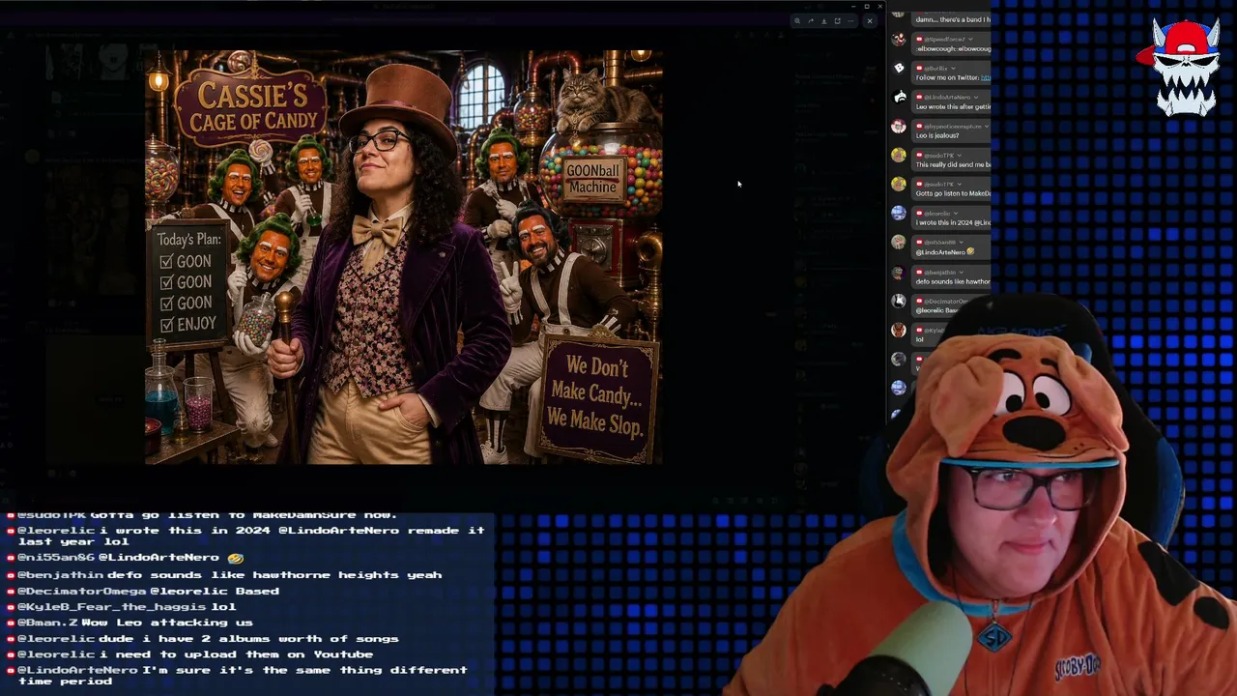Expand the chevron next to the SpeedForce username
The height and width of the screenshot is (696, 1237).
click(970, 40)
